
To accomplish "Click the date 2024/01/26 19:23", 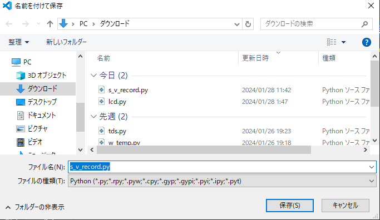I will pos(267,131).
